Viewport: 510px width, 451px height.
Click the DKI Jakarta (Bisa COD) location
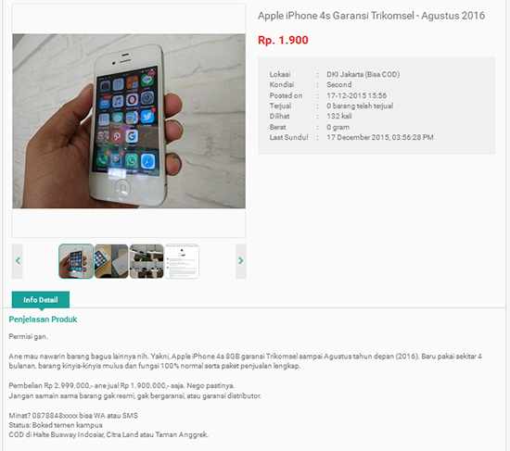[x=363, y=74]
